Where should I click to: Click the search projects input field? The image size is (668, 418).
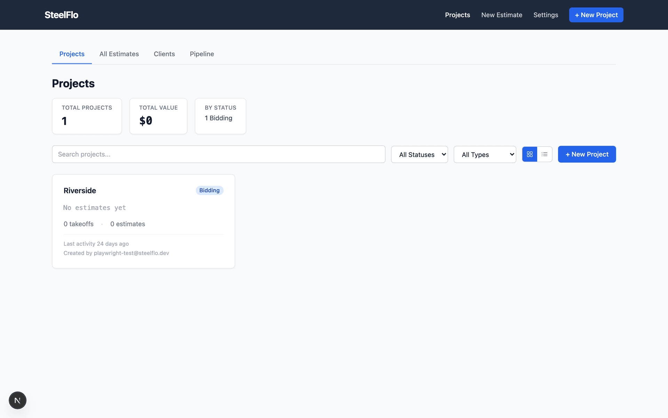point(218,154)
